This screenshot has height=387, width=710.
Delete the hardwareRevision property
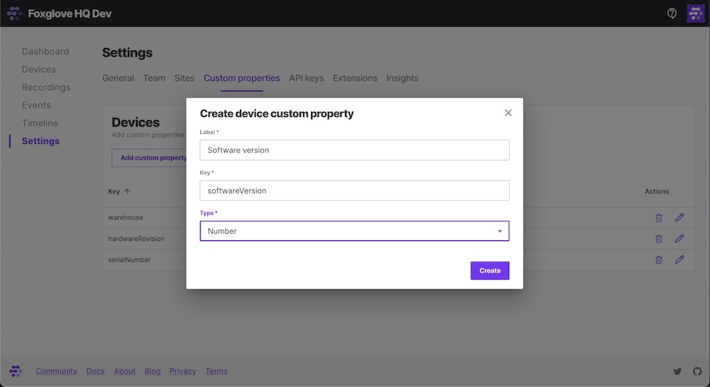[x=659, y=239]
